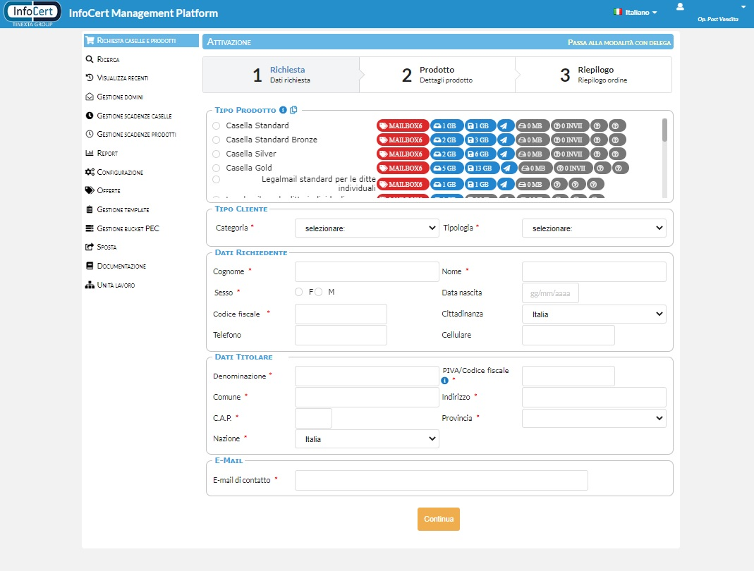Click the E-mail di contatto field
The width and height of the screenshot is (754, 571).
click(441, 480)
